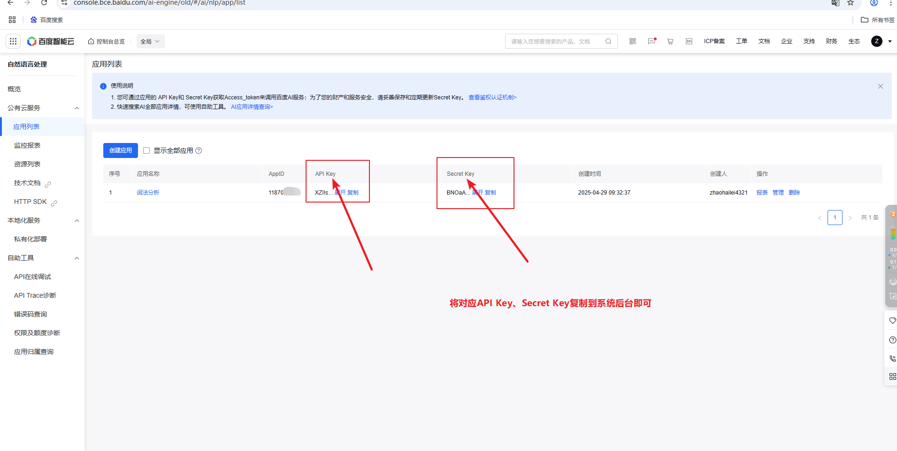This screenshot has height=451, width=897.
Task: Open the QR code icon in header
Action: 633,41
